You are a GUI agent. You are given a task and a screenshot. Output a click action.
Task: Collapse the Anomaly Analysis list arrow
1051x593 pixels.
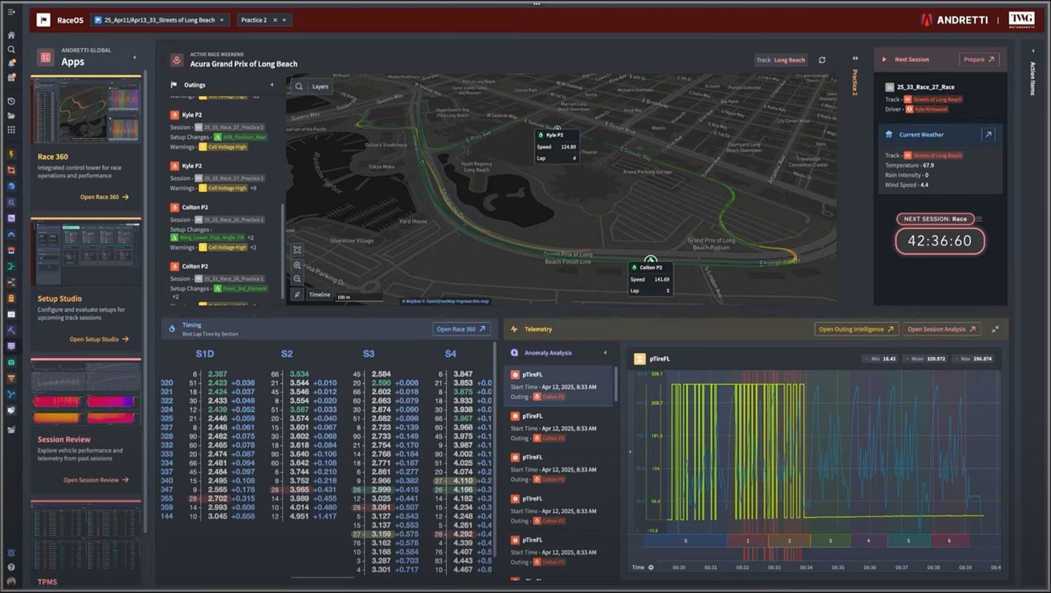(605, 353)
